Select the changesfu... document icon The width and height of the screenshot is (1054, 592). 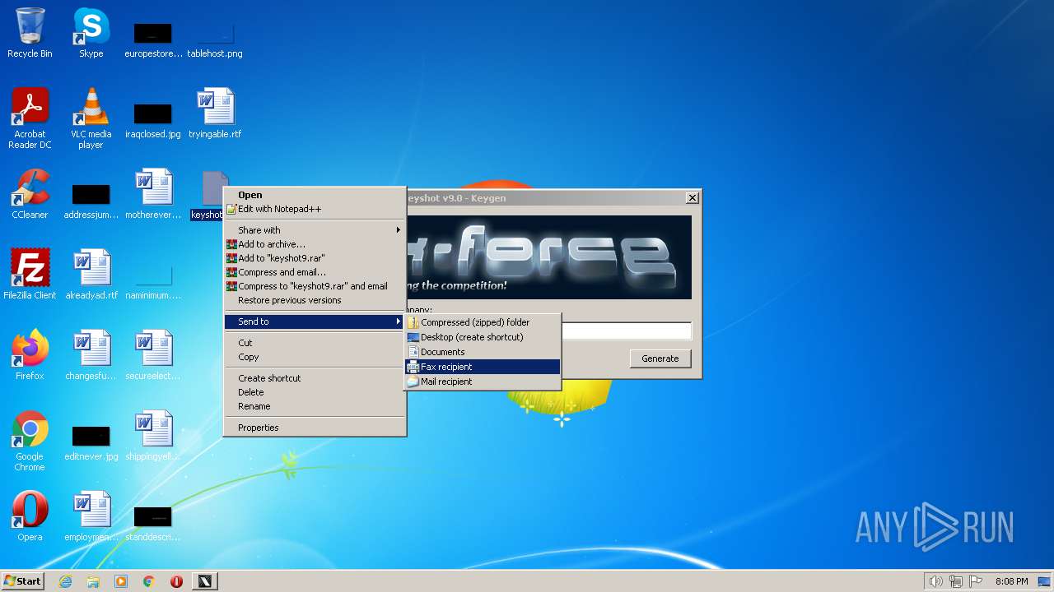tap(91, 355)
